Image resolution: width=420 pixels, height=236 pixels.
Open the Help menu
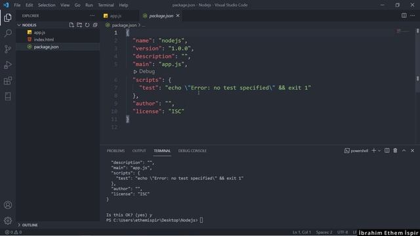point(123,5)
